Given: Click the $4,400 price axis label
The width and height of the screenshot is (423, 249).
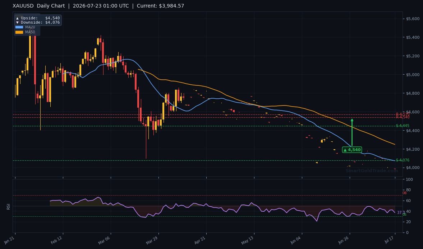Looking at the screenshot, I should (413, 131).
